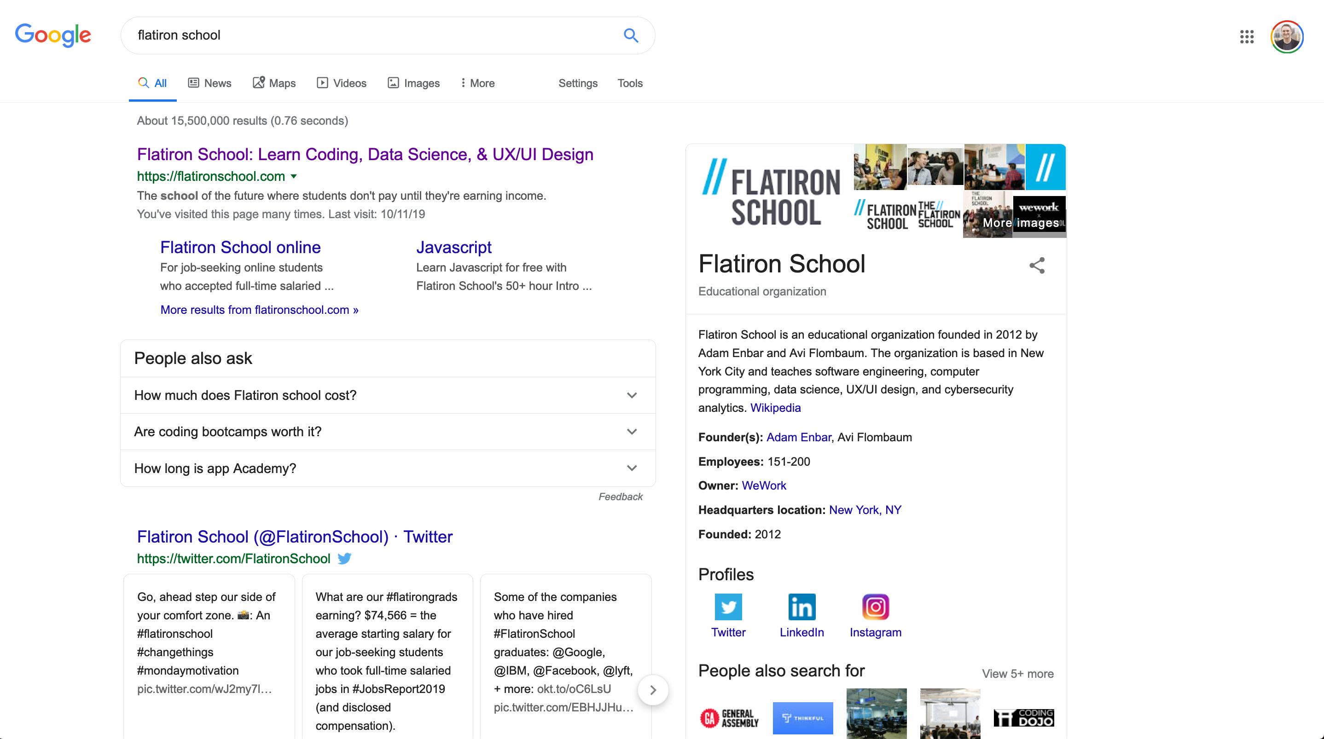Open the Instagram profile icon
The height and width of the screenshot is (739, 1324).
[x=875, y=607]
